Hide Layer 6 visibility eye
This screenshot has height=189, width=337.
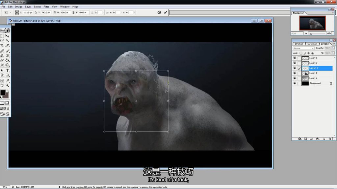point(295,78)
